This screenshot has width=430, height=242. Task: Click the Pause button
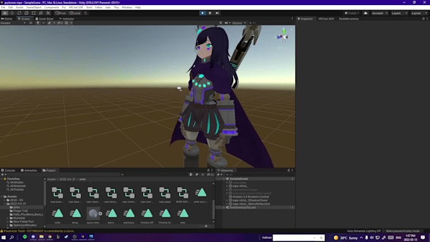click(x=210, y=13)
